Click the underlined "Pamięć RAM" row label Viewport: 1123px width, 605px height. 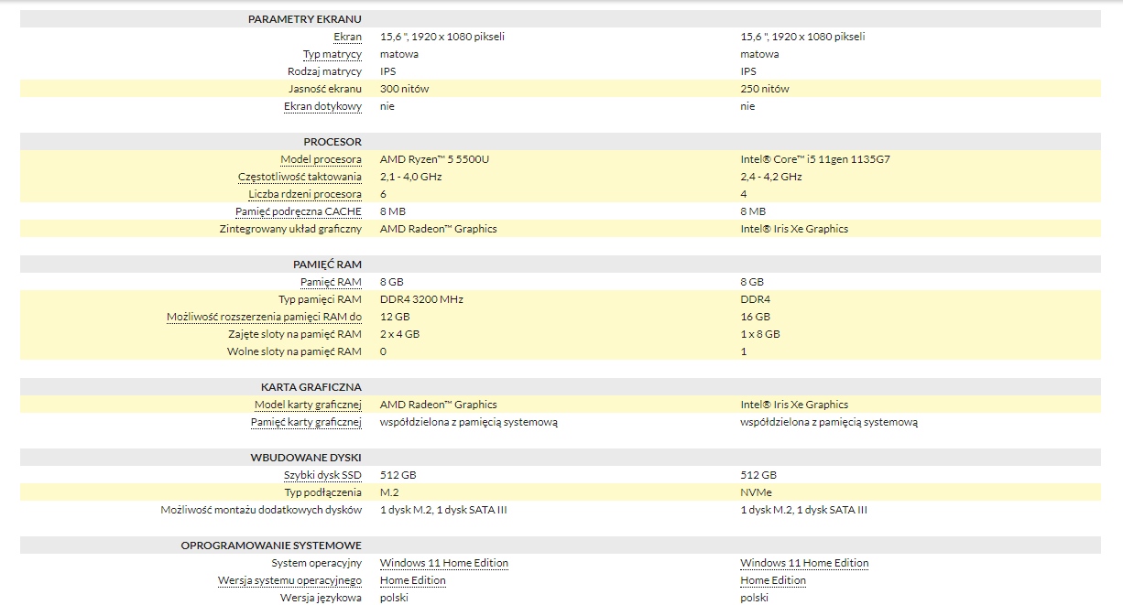click(331, 282)
